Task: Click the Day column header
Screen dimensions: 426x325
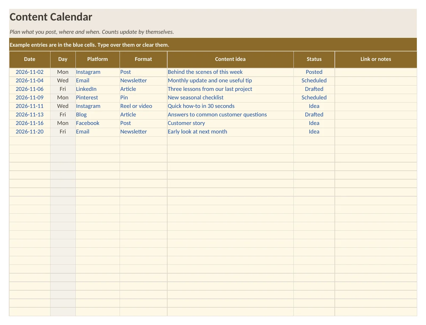Action: pos(63,59)
